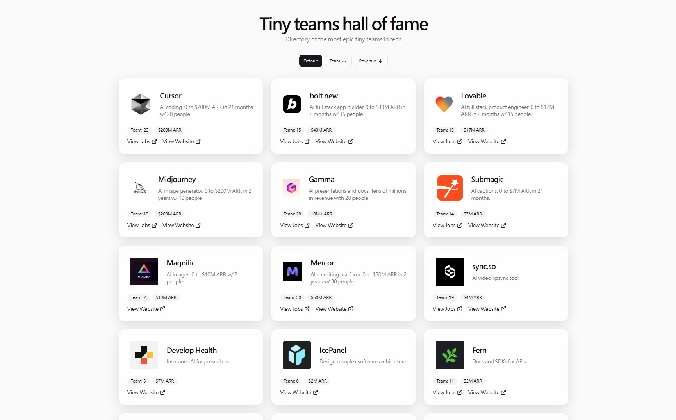Sort the list by Team size
Screen dimensions: 676x420
338,61
